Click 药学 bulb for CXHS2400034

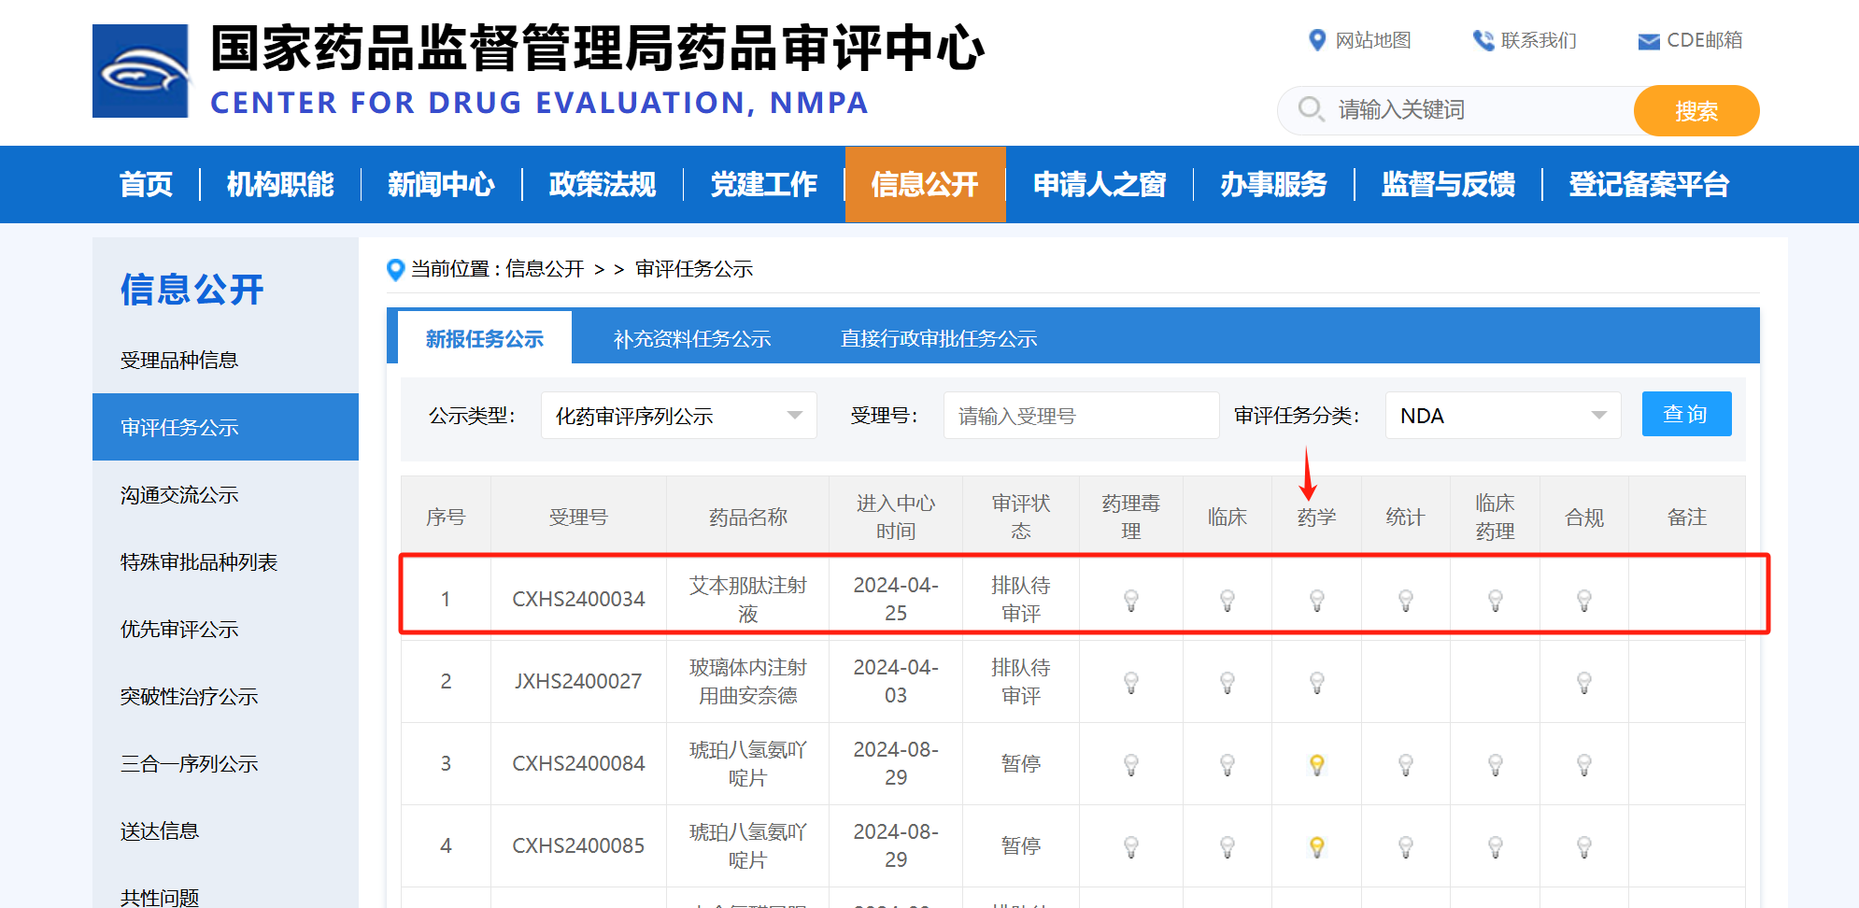1317,600
